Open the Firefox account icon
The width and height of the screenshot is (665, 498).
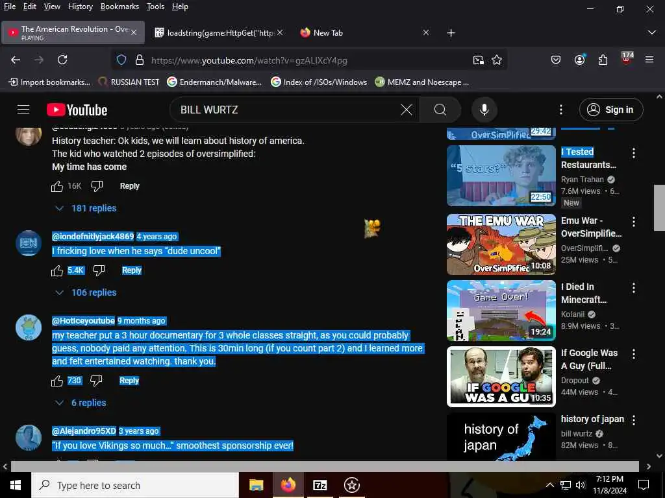579,60
